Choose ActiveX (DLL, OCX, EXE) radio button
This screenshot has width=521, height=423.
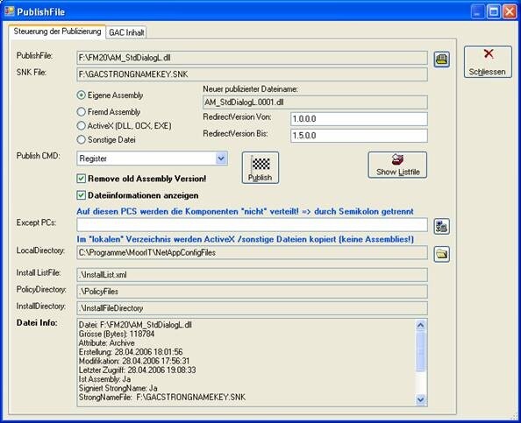click(81, 126)
